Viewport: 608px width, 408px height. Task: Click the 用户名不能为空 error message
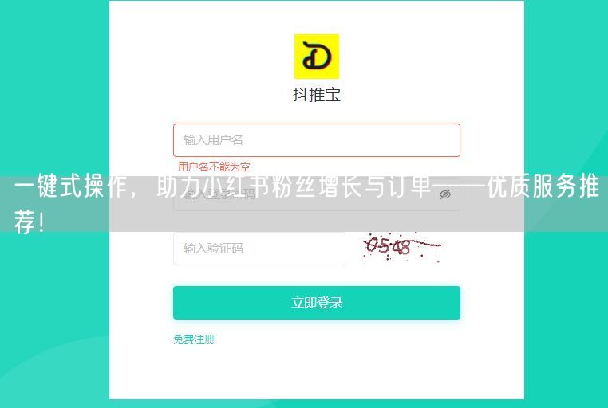tap(214, 167)
